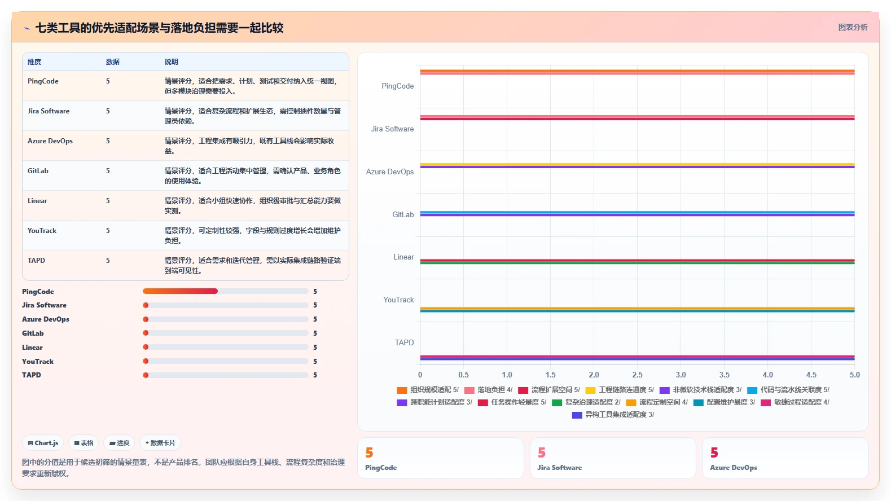
Task: Click the Chart.js chip
Action: 43,443
